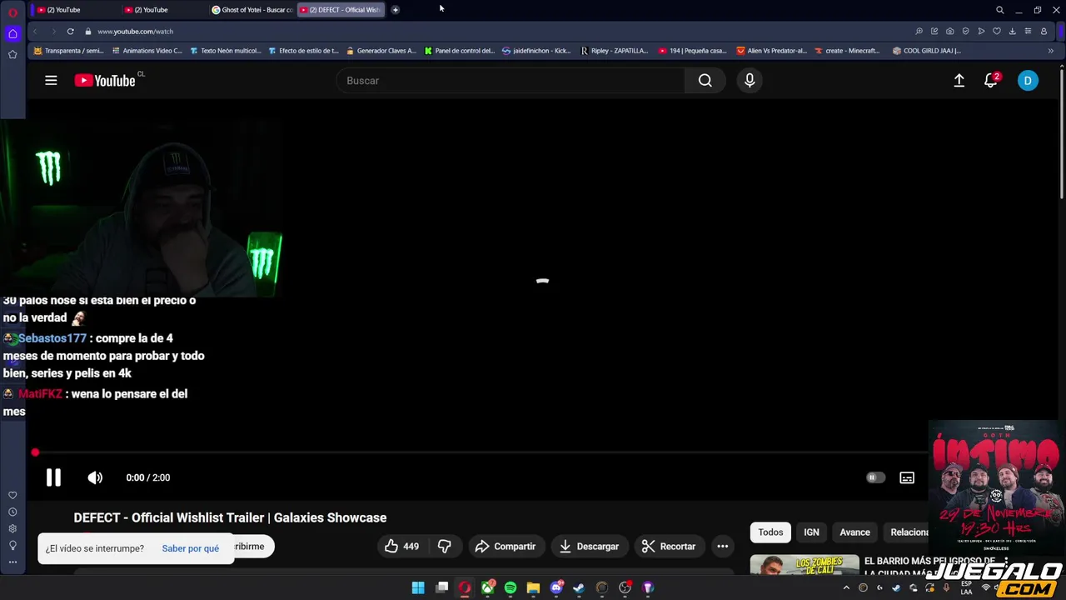
Task: Add page to favorites with the heart icon
Action: [997, 31]
